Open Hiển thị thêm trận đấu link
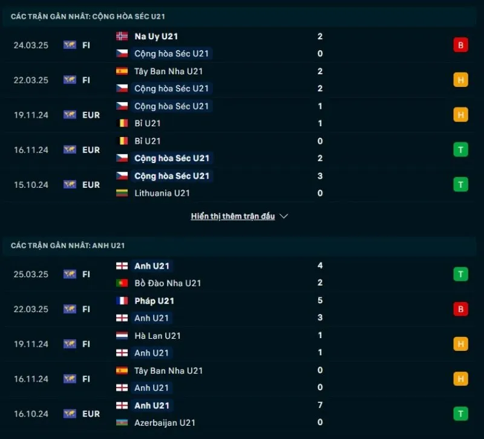Viewport: 484px width, 439px height. [233, 216]
